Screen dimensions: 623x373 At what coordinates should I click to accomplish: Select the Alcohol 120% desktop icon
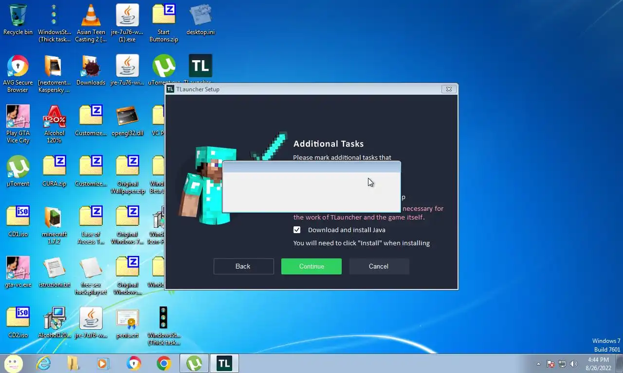pyautogui.click(x=54, y=124)
